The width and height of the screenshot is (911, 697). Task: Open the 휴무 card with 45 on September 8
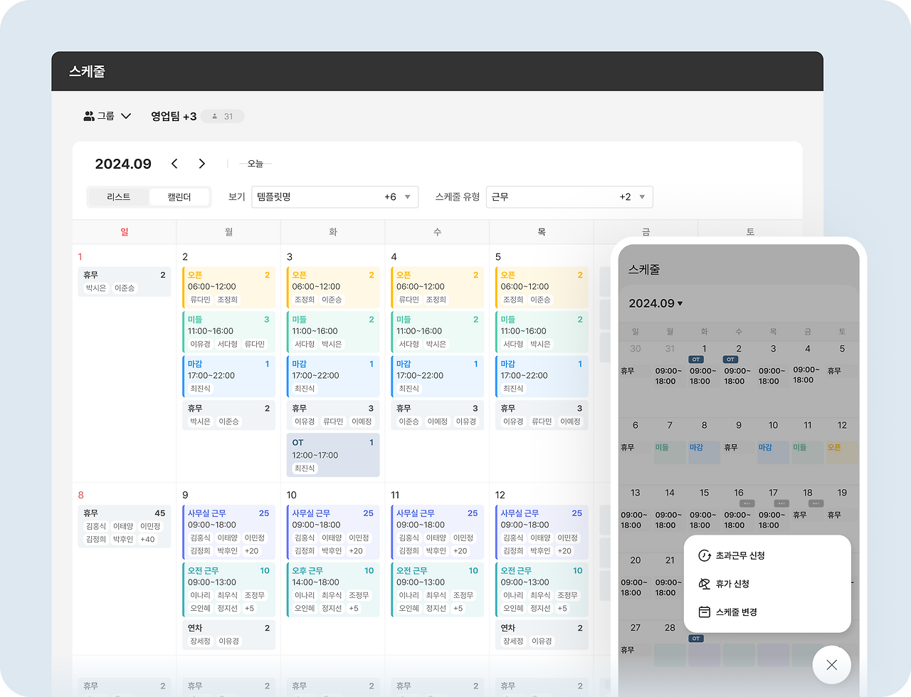point(125,526)
